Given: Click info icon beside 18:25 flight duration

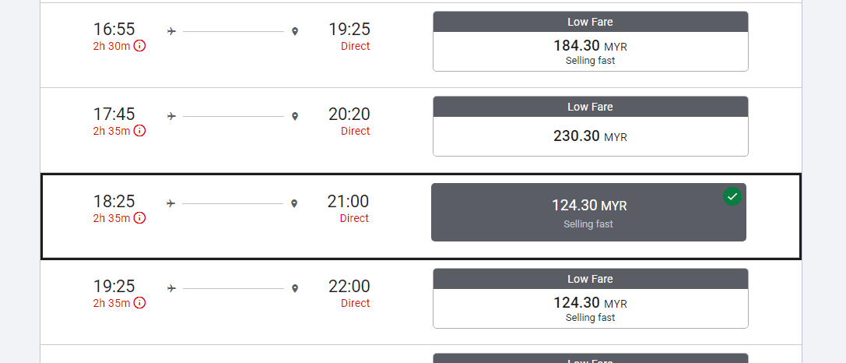Looking at the screenshot, I should 139,218.
